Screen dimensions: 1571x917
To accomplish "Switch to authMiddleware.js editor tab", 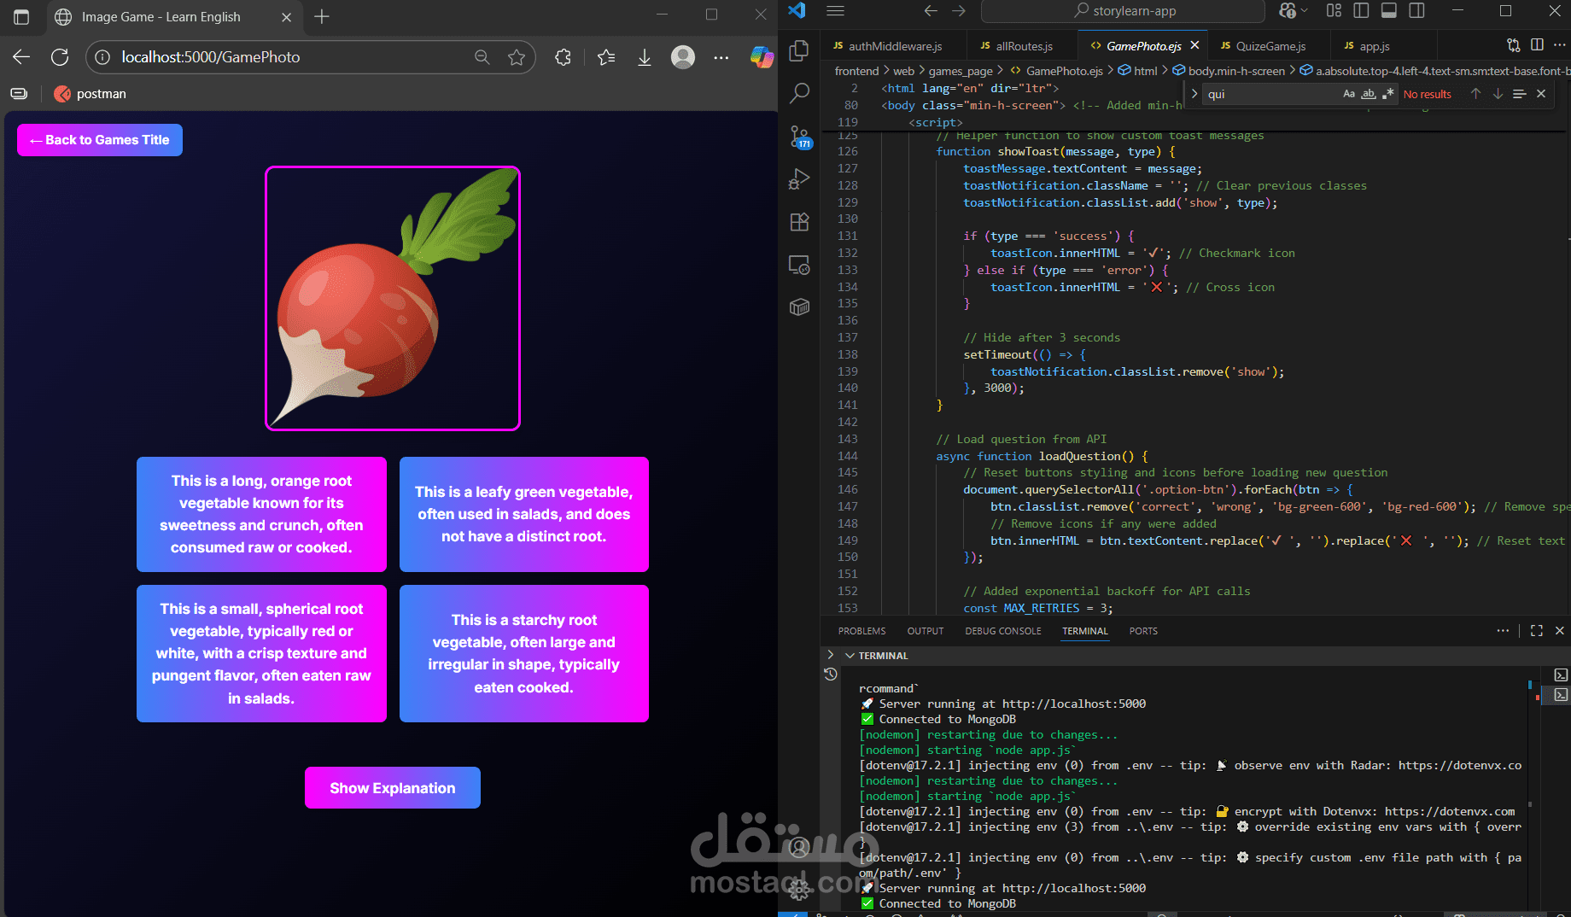I will coord(894,46).
